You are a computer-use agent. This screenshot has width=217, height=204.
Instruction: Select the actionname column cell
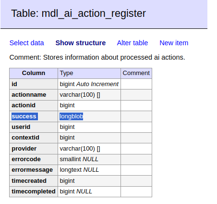click(x=34, y=95)
